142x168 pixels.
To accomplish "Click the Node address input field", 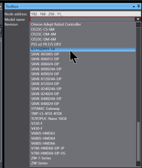I will pyautogui.click(x=86, y=14).
